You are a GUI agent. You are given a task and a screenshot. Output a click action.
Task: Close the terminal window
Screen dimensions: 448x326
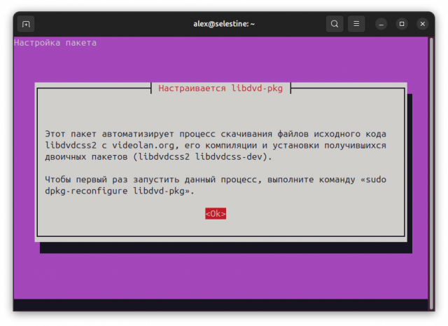point(423,24)
